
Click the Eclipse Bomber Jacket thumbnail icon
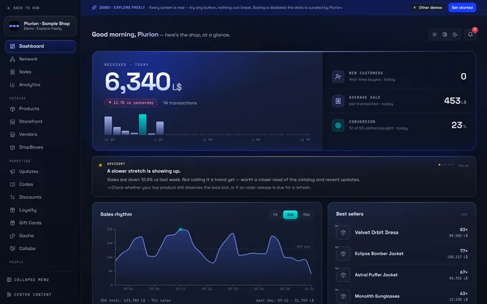(343, 254)
